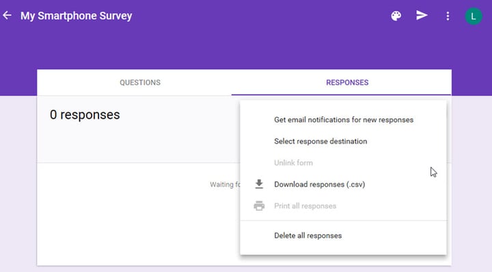Click the printer icon beside Print all responses
The image size is (492, 272).
tap(259, 206)
